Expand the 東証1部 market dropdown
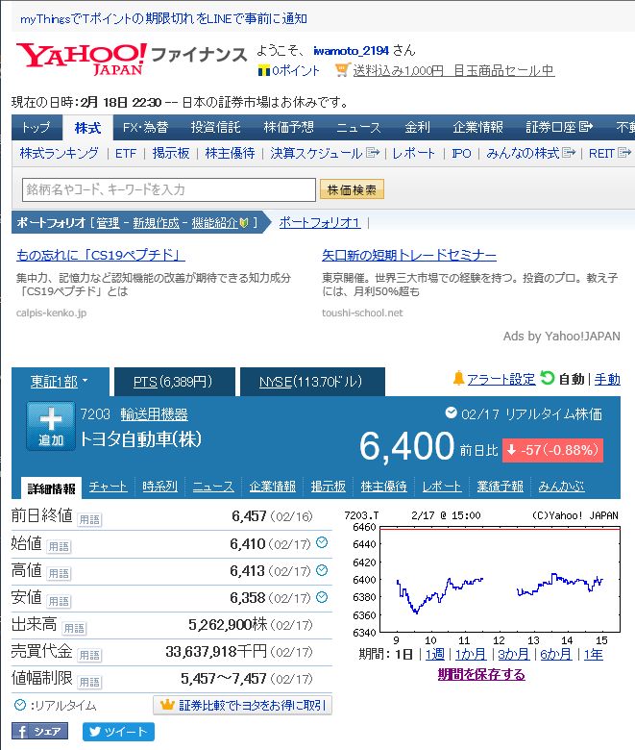Viewport: 635px width, 750px height. [60, 382]
